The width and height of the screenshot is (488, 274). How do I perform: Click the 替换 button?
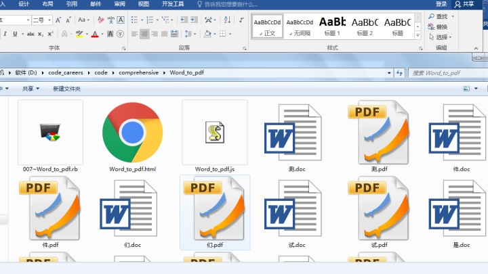click(x=438, y=26)
